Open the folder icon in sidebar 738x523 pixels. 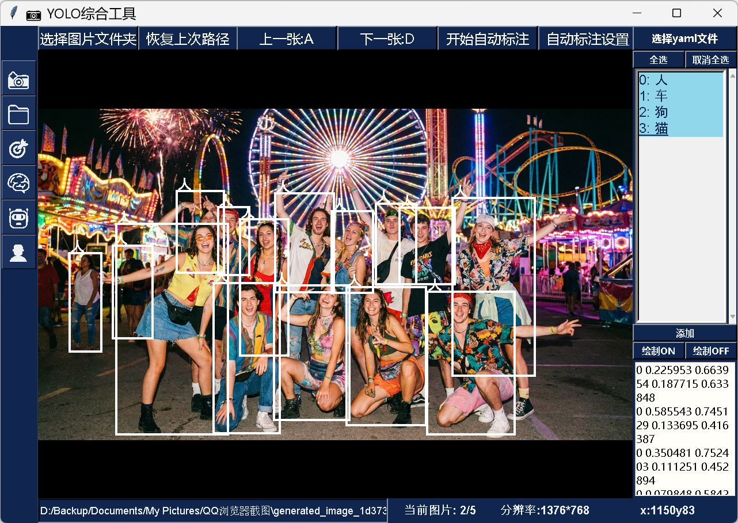[x=19, y=114]
